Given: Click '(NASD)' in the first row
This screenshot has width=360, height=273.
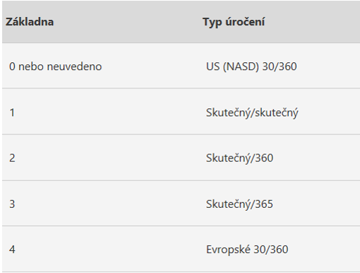Looking at the screenshot, I should tap(241, 66).
